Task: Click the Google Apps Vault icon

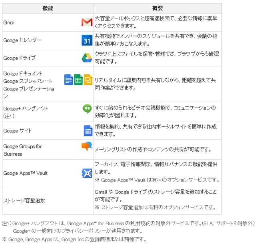Action: [x=87, y=173]
